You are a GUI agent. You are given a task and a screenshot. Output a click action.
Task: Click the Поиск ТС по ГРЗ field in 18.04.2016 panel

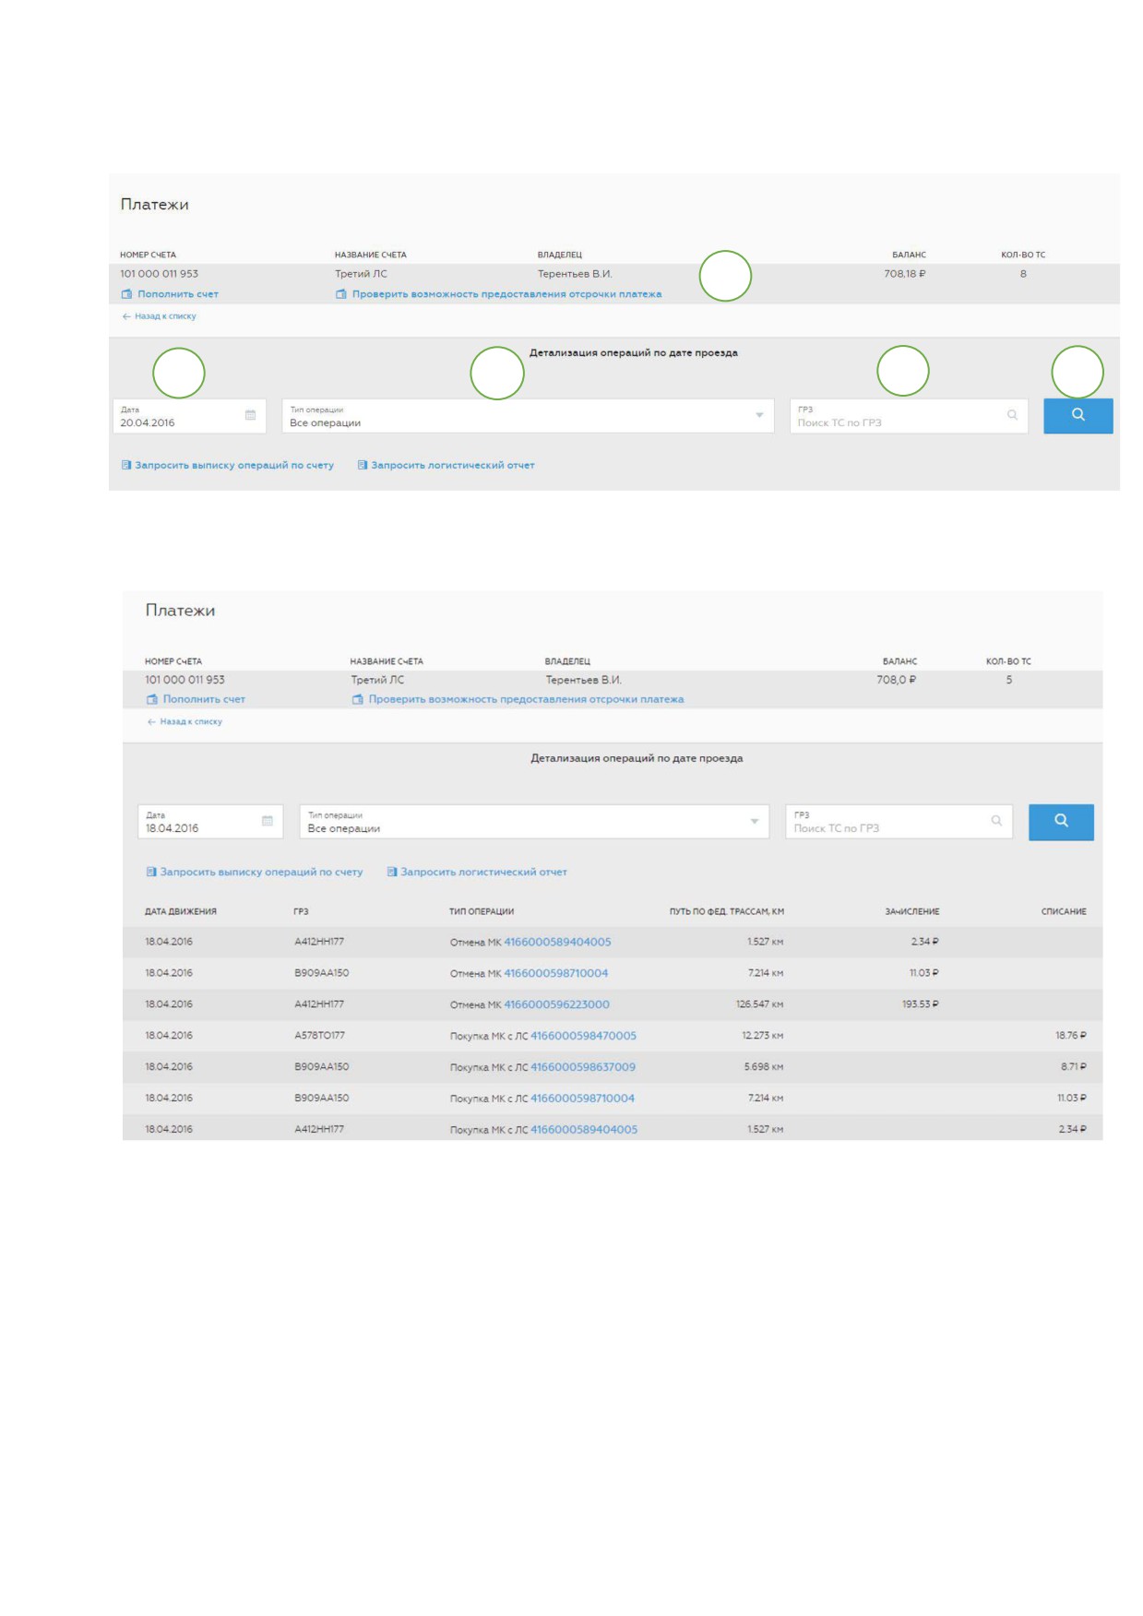899,822
